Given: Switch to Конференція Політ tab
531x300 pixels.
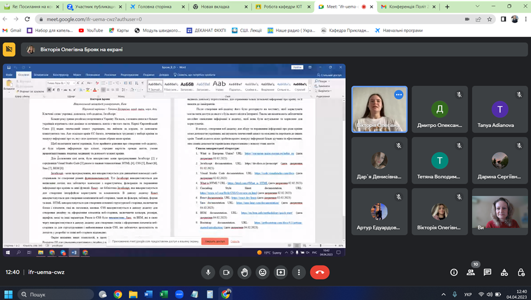Looking at the screenshot, I should (x=408, y=7).
